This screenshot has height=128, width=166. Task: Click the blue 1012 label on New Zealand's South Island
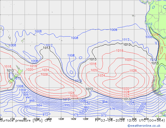tap(17, 78)
